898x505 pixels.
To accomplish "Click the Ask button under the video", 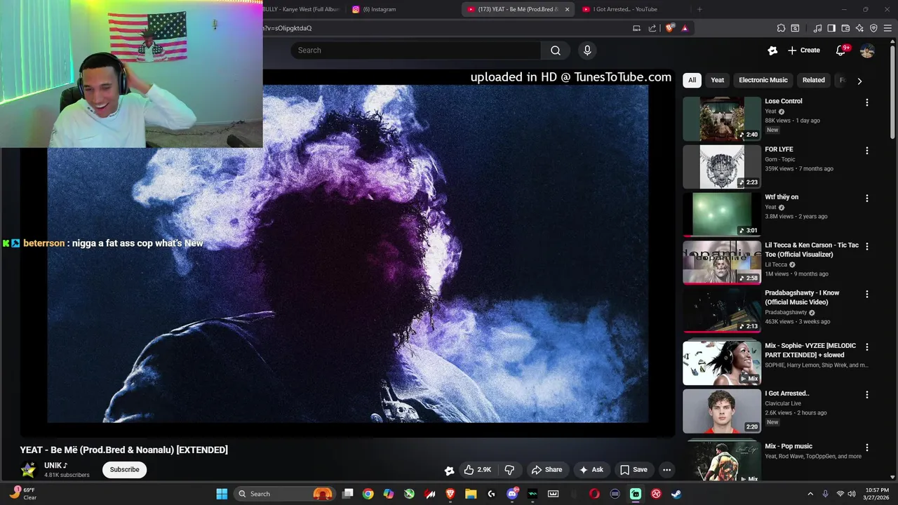I will pyautogui.click(x=591, y=470).
